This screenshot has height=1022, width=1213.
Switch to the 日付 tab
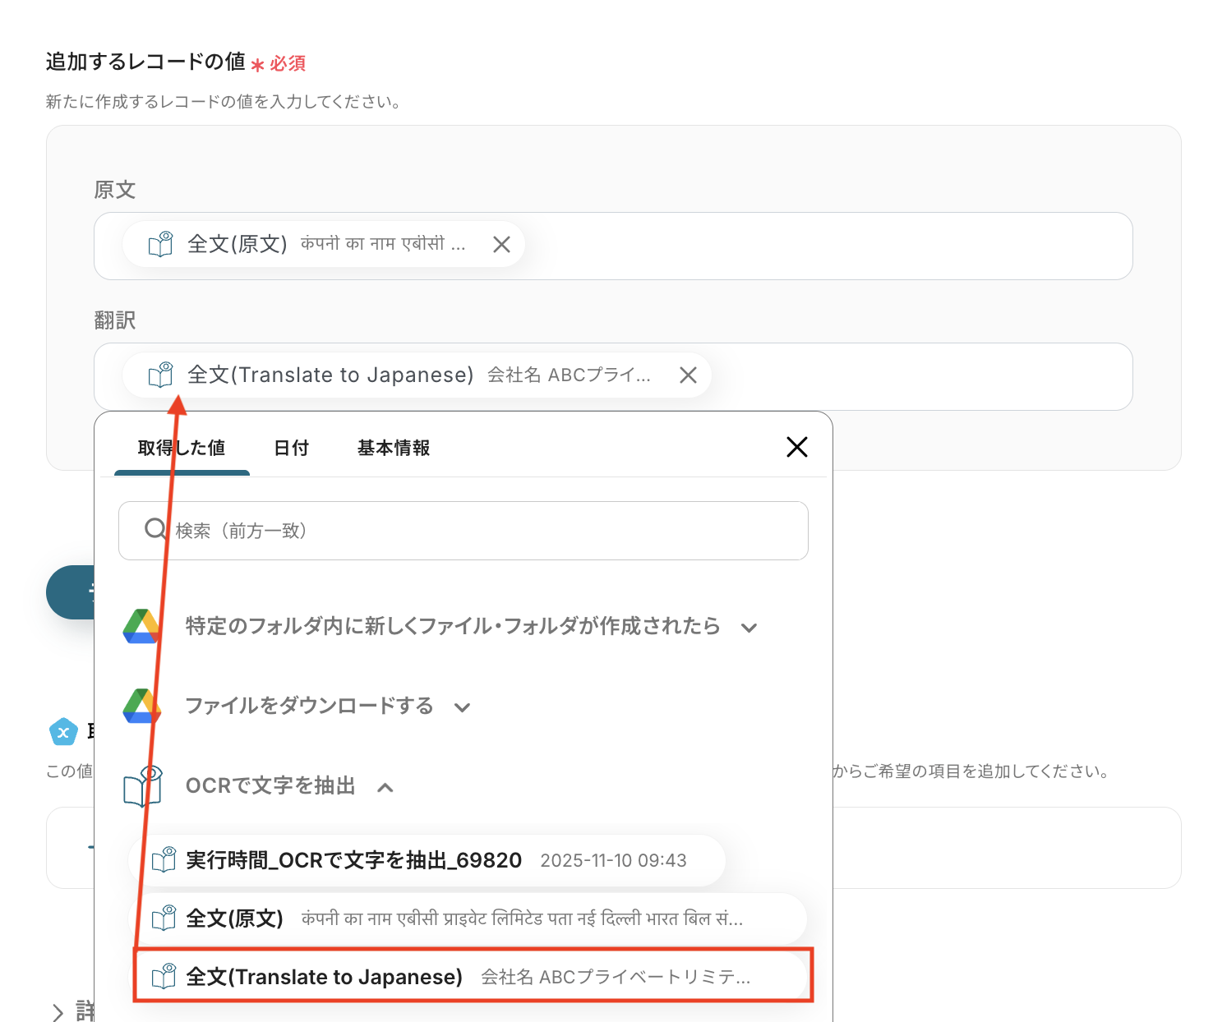(x=291, y=448)
